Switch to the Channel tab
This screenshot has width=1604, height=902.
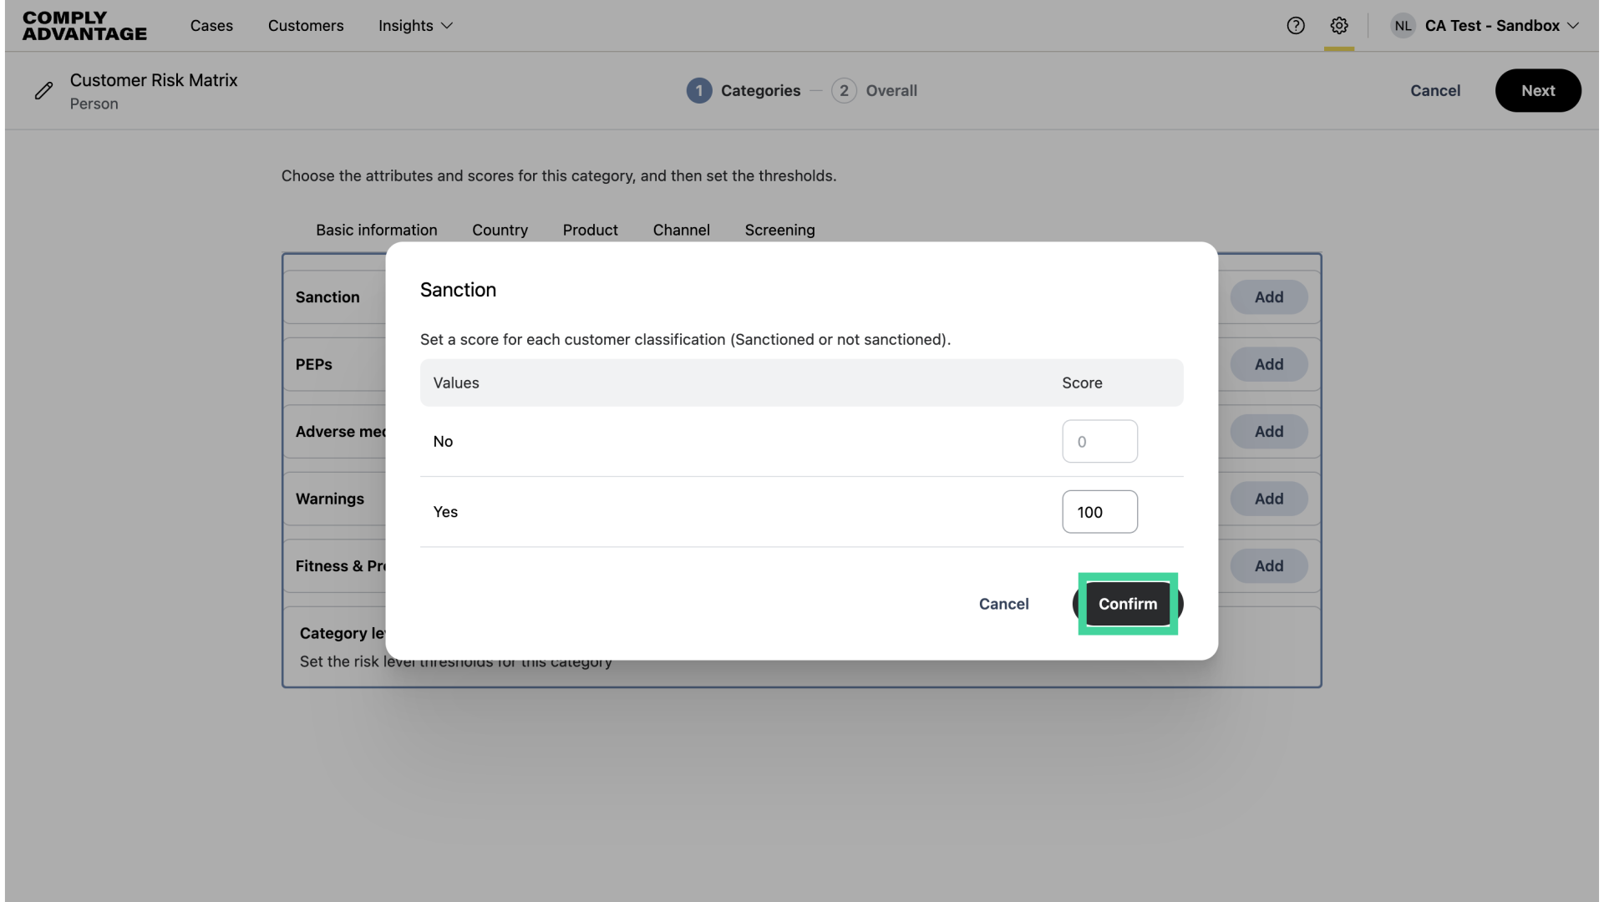pyautogui.click(x=681, y=230)
